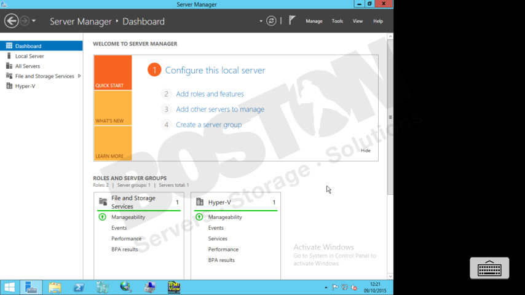Open Events in File and Storage Services tile
525x295 pixels.
coord(119,227)
